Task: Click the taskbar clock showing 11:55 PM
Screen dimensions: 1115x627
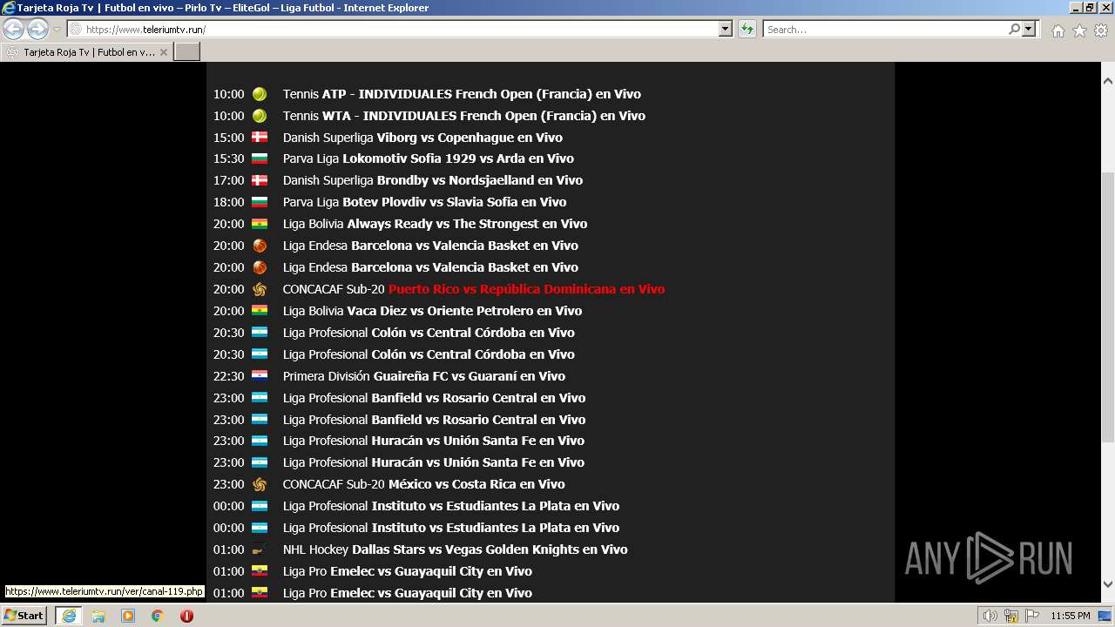Action: tap(1071, 616)
